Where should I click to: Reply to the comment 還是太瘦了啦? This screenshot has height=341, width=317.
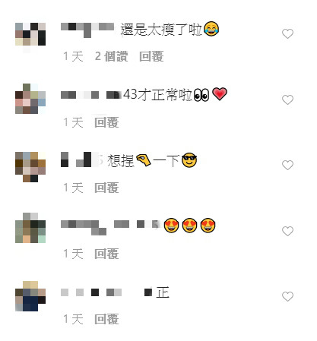coord(151,56)
